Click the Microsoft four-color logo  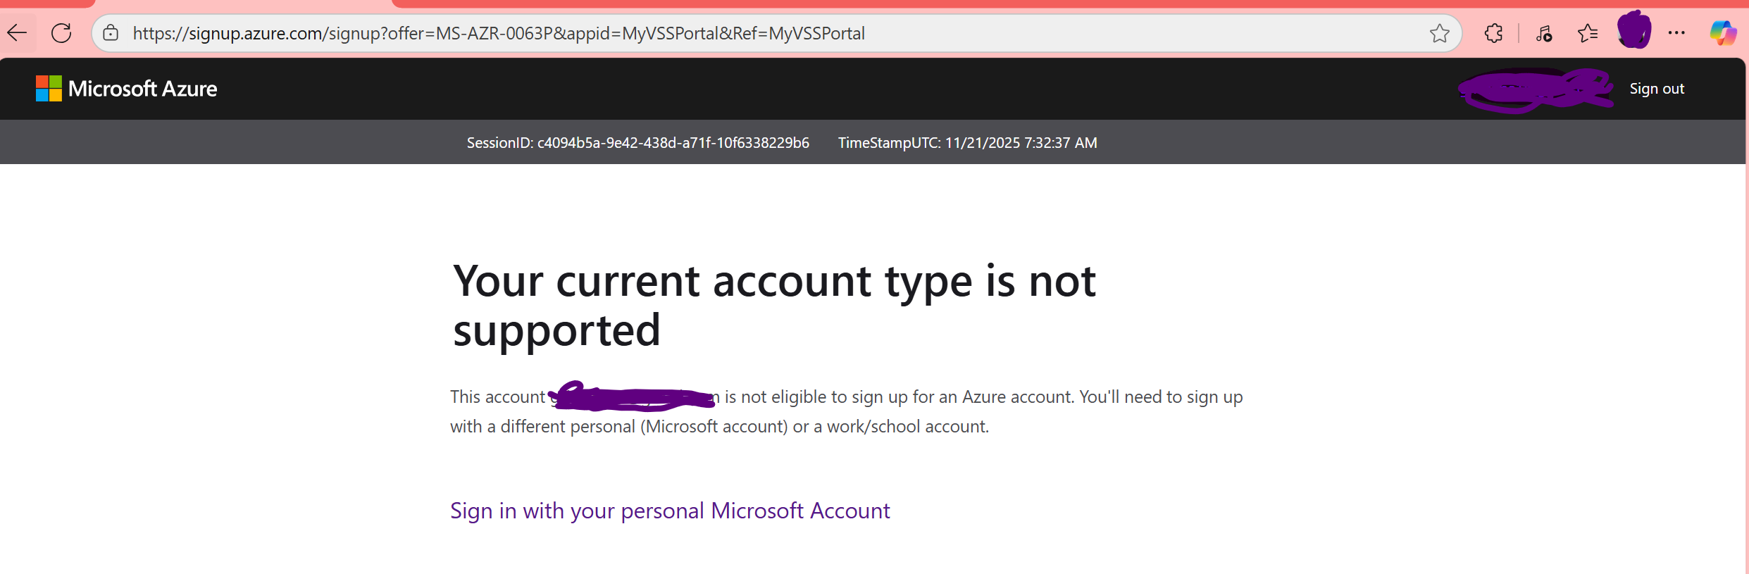[49, 89]
